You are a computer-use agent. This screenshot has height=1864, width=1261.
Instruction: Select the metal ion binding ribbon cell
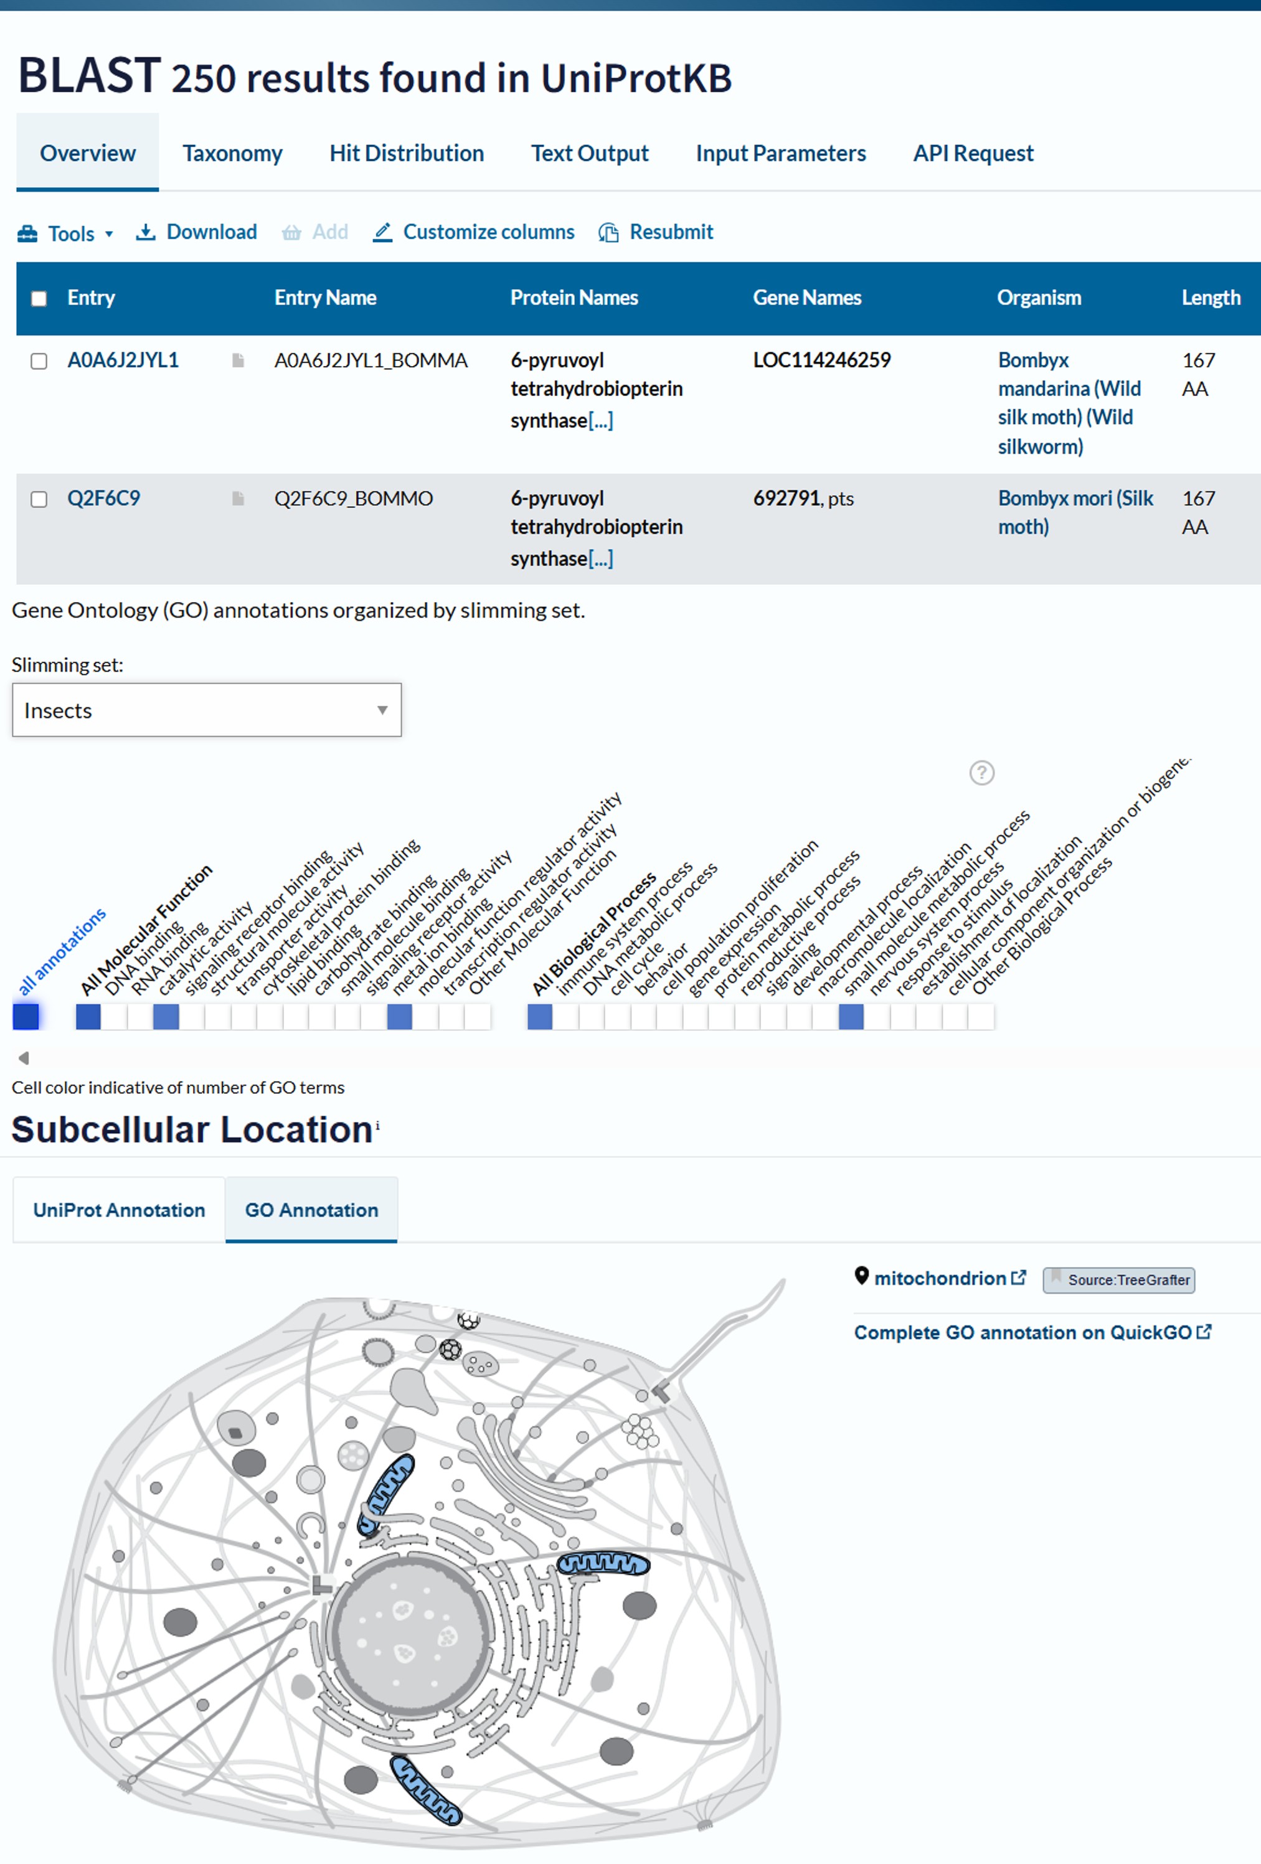click(x=400, y=1016)
